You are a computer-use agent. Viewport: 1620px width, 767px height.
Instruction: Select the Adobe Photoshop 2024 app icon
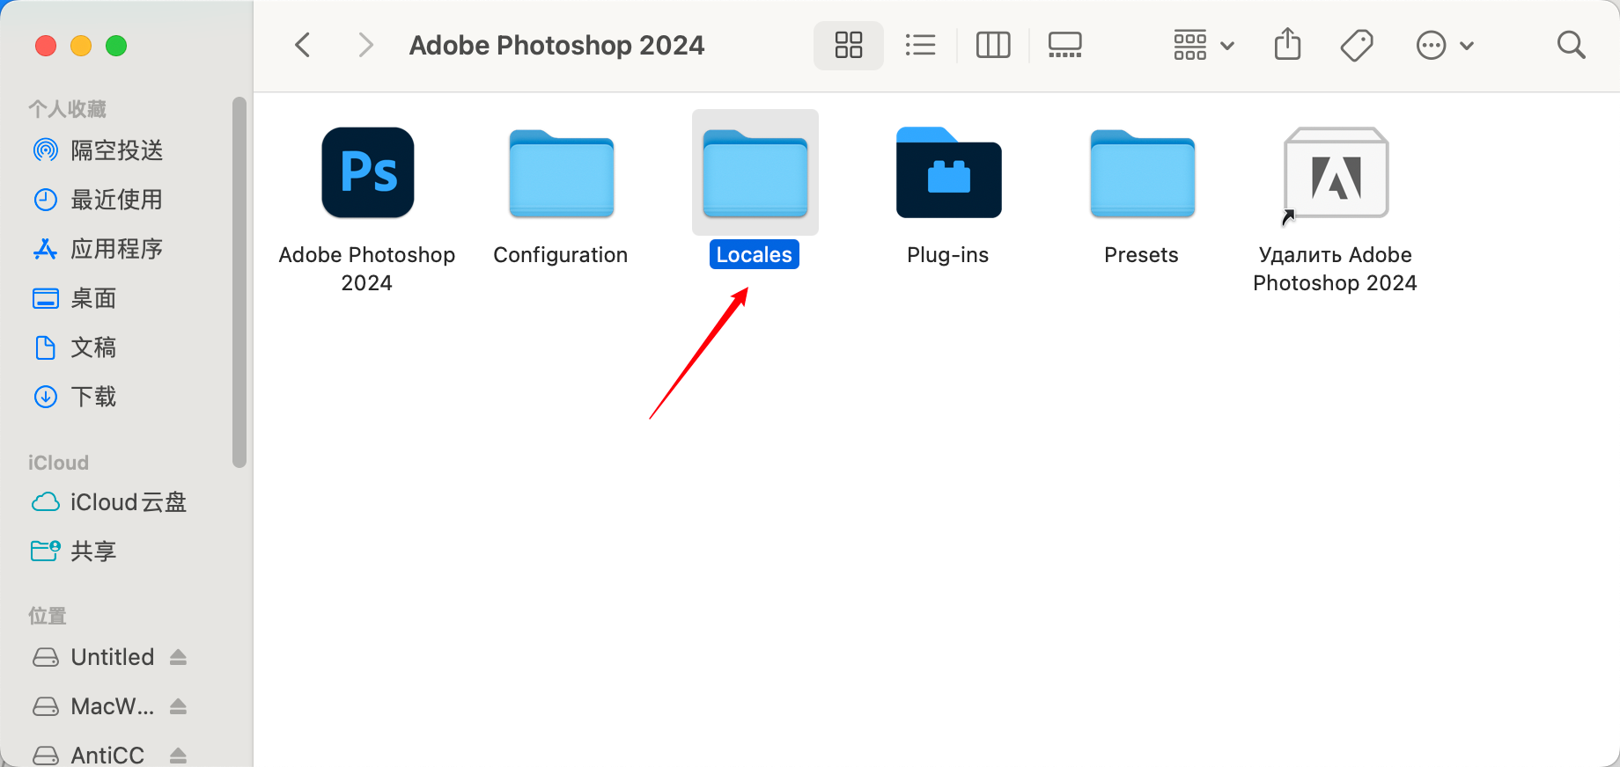click(368, 172)
